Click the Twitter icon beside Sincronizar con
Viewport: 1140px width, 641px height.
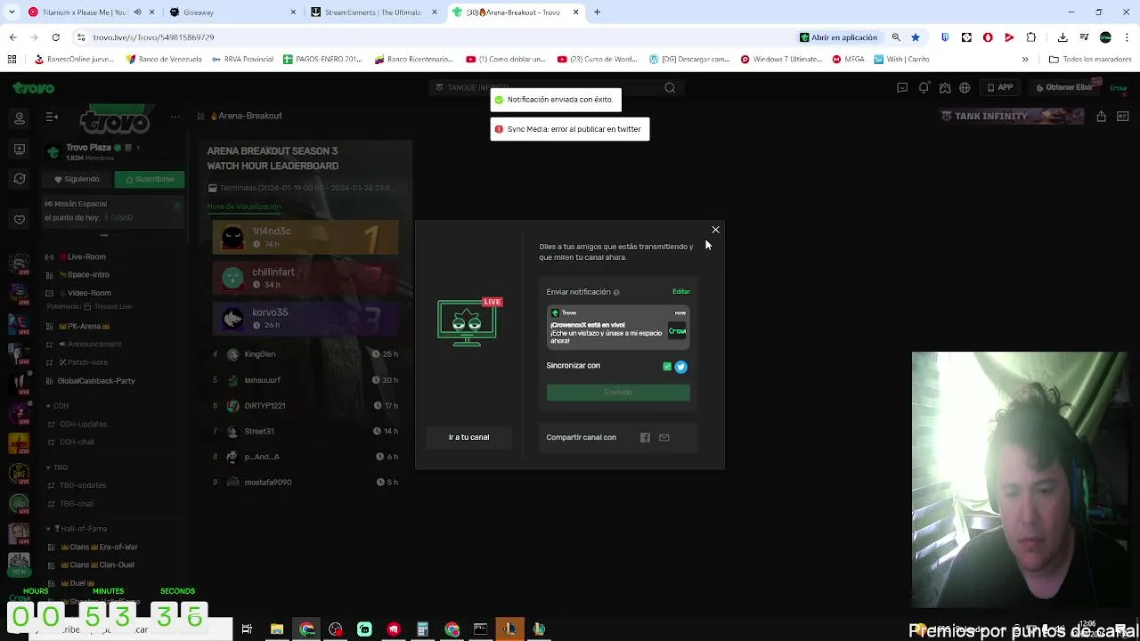pos(680,366)
